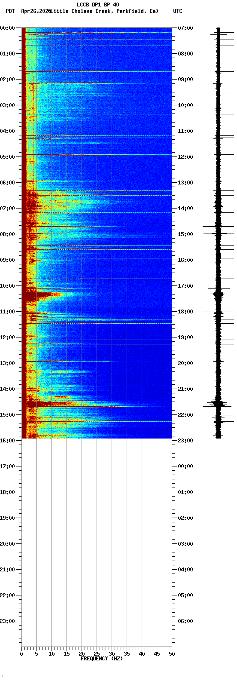Click the 20 Hz frequency tick label
The width and height of the screenshot is (237, 681).
pos(82,654)
